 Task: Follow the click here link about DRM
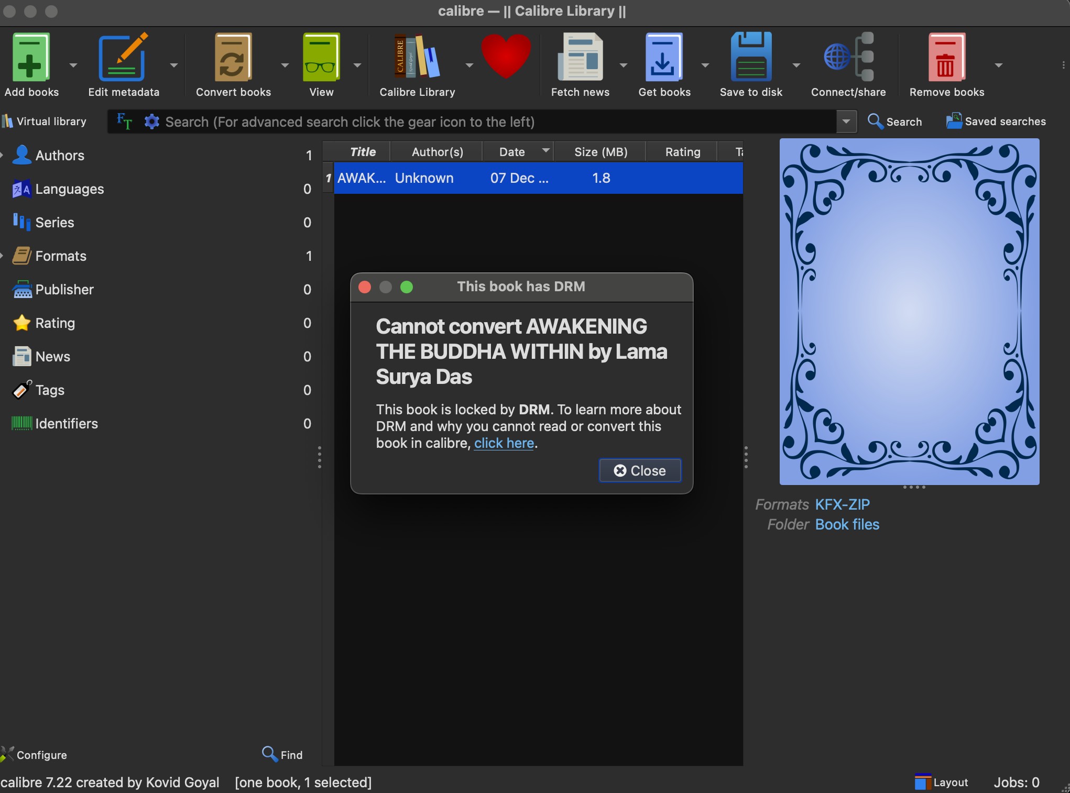(x=504, y=443)
